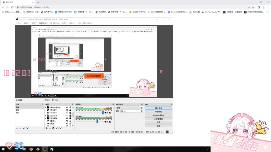Bookmark this page with the star icon
This screenshot has width=271, height=152.
[x=253, y=7]
